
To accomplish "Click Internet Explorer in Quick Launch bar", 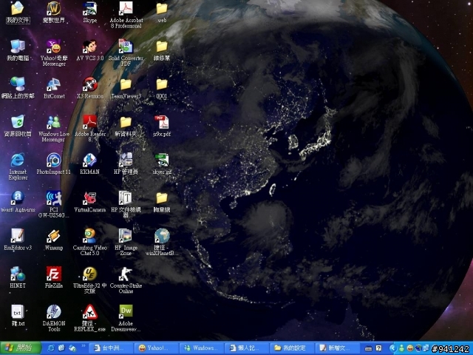I will [51, 348].
